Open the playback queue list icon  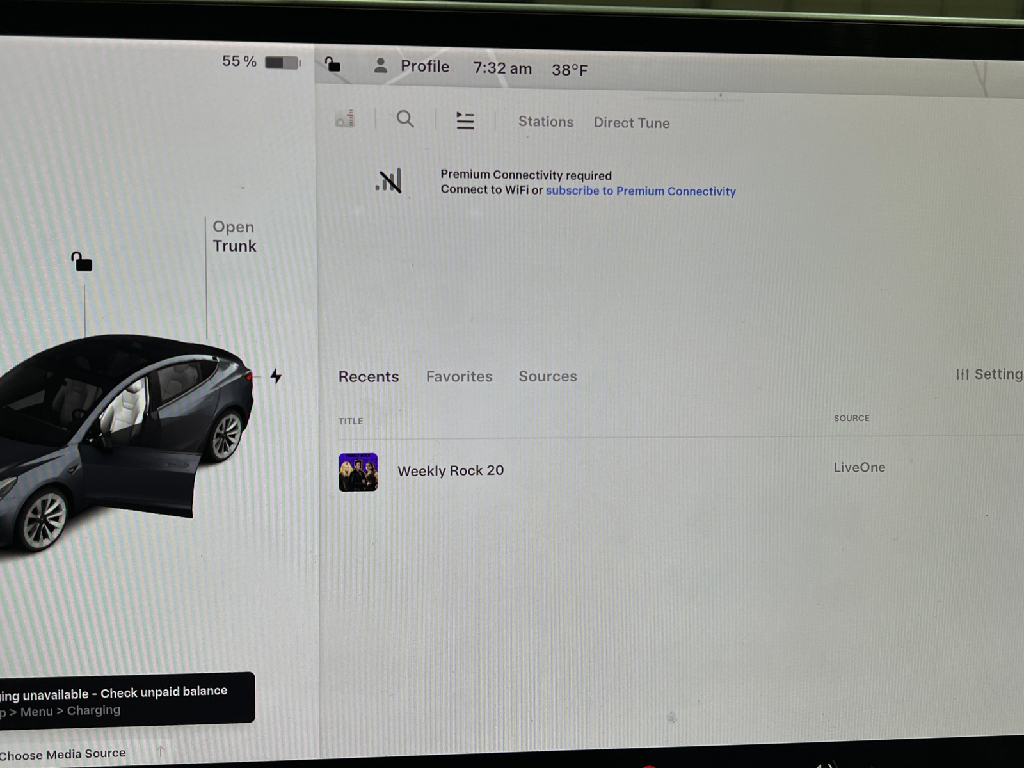coord(465,120)
